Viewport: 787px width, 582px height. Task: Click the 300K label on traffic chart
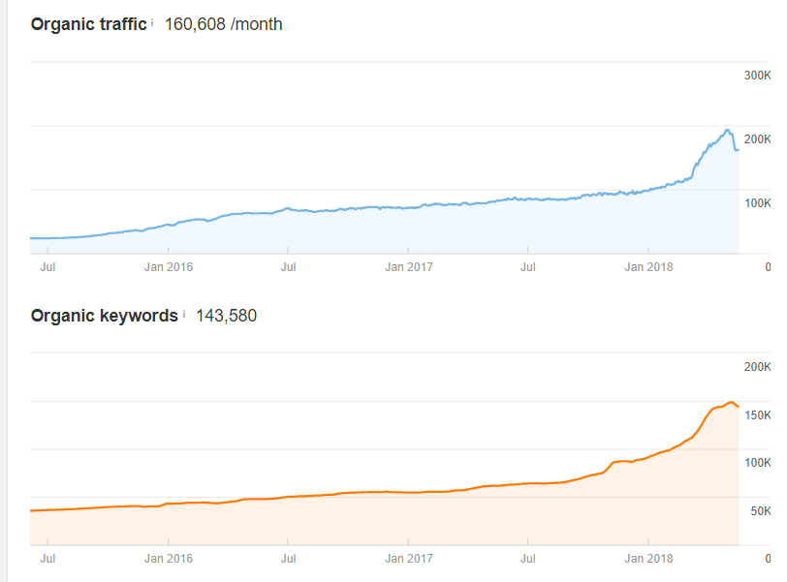coord(757,76)
